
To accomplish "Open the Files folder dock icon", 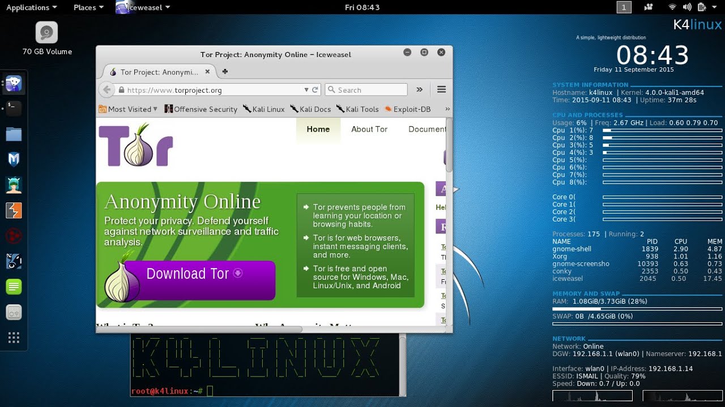I will pyautogui.click(x=14, y=134).
